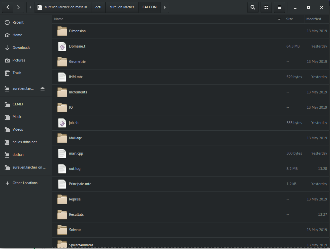Select the Reprise folder icon

[x=62, y=199]
